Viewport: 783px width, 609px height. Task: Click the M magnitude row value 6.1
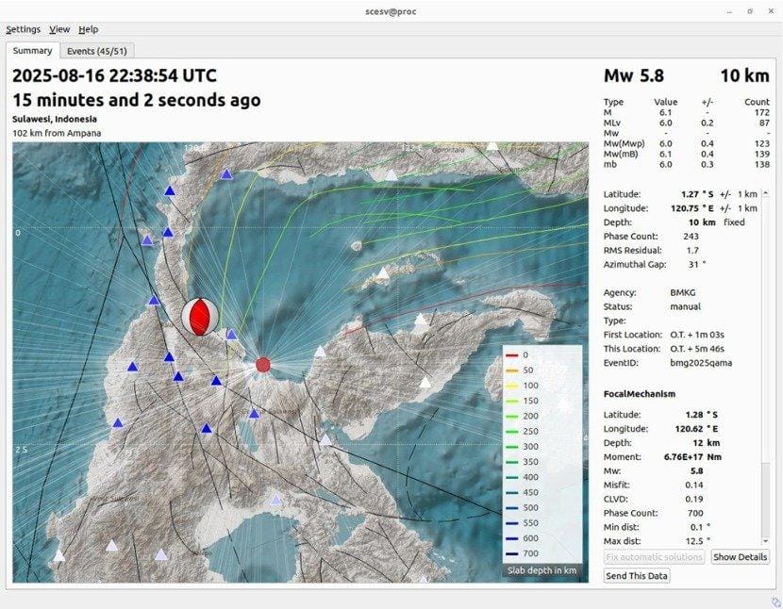pyautogui.click(x=666, y=112)
